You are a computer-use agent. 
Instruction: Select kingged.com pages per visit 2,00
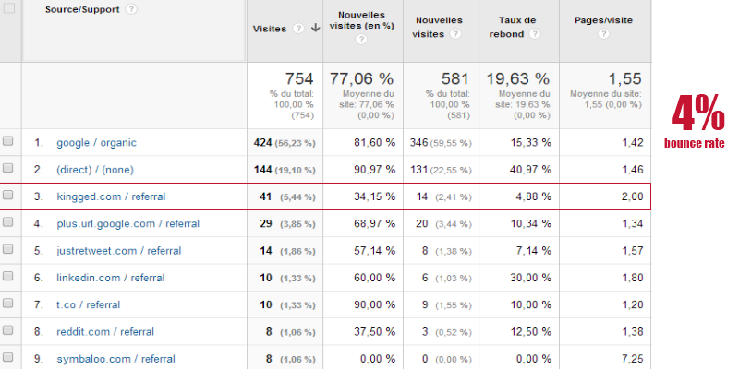pos(632,196)
